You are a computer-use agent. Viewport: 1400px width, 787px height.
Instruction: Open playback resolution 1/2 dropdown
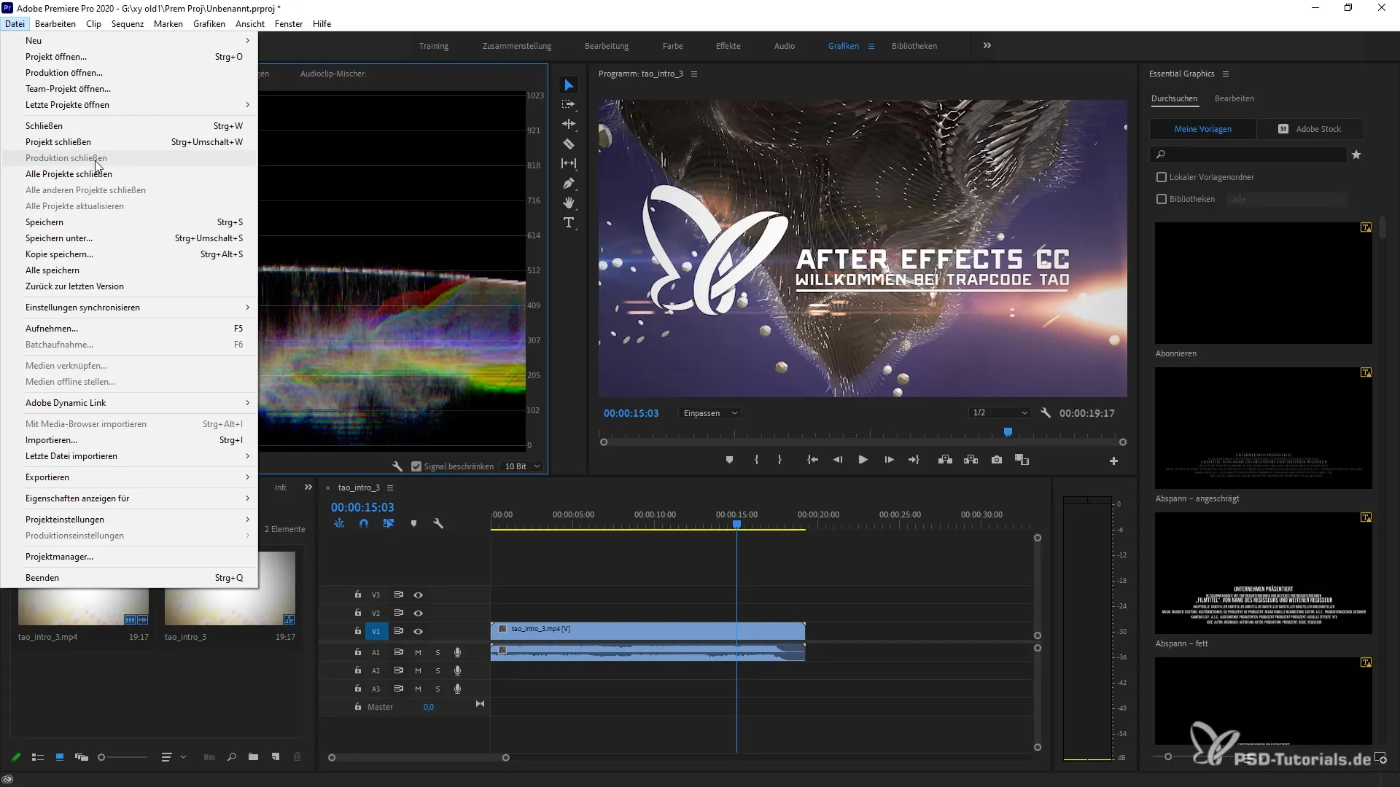tap(1000, 413)
